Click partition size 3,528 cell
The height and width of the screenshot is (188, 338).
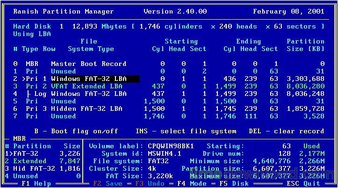[x=314, y=116]
